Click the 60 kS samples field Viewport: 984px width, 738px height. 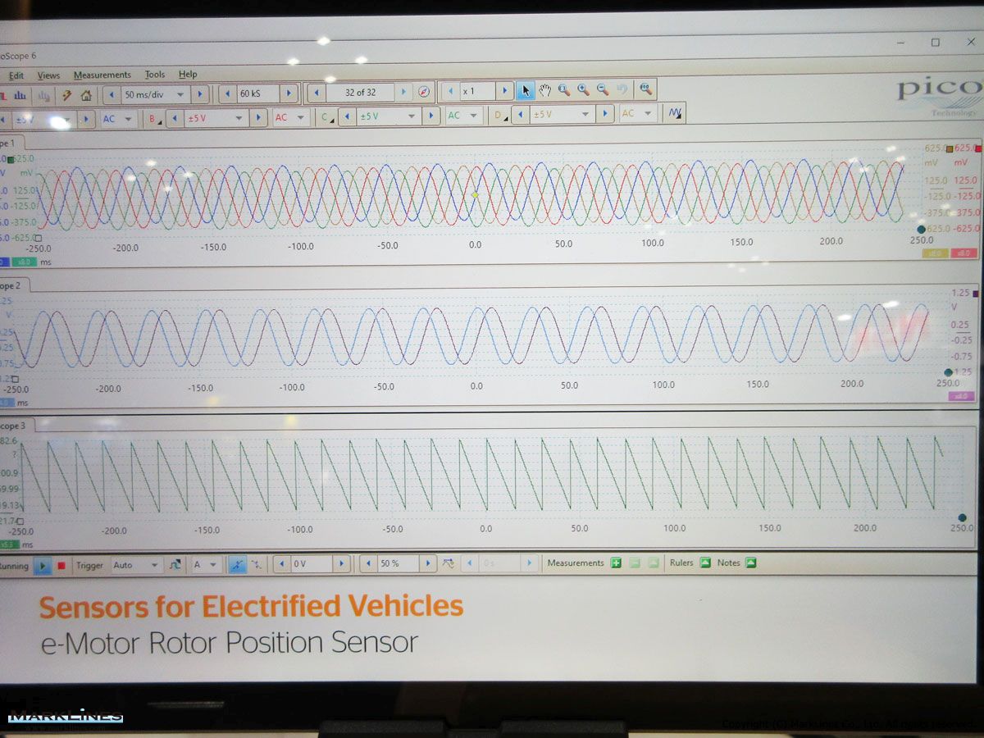click(257, 93)
